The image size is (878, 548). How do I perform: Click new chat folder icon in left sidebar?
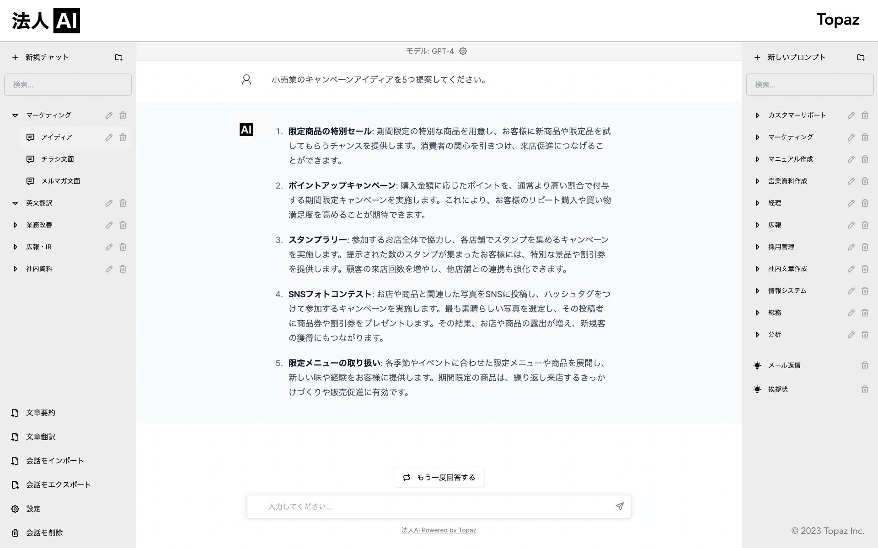click(x=118, y=58)
